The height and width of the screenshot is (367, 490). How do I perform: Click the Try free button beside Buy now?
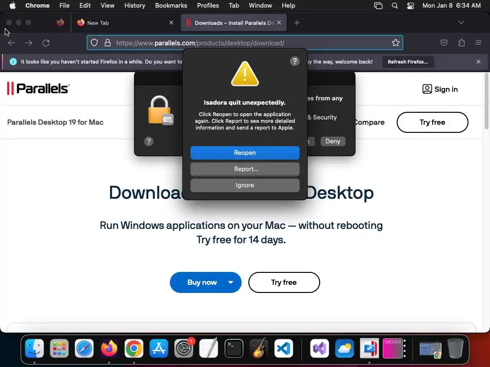[x=284, y=282]
